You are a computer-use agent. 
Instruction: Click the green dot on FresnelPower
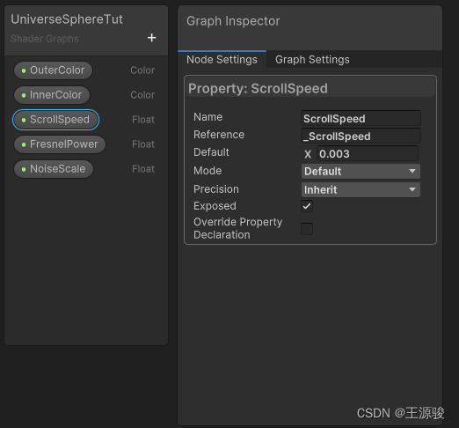(24, 144)
